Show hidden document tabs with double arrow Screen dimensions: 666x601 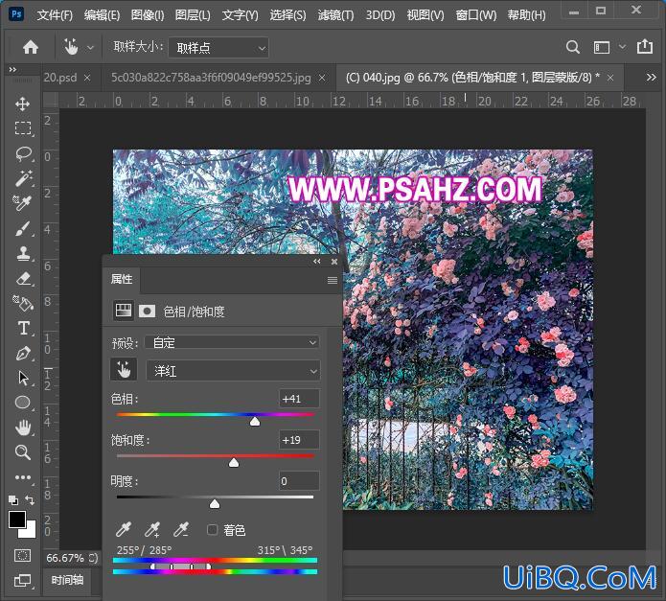point(651,78)
